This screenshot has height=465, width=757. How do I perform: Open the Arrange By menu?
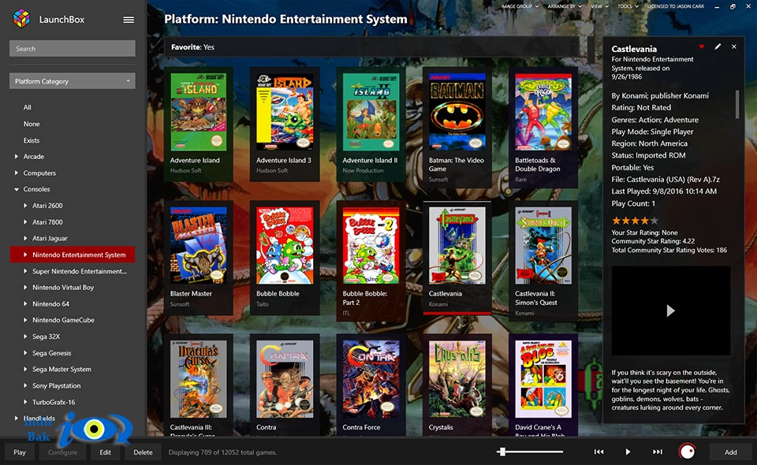tap(565, 6)
